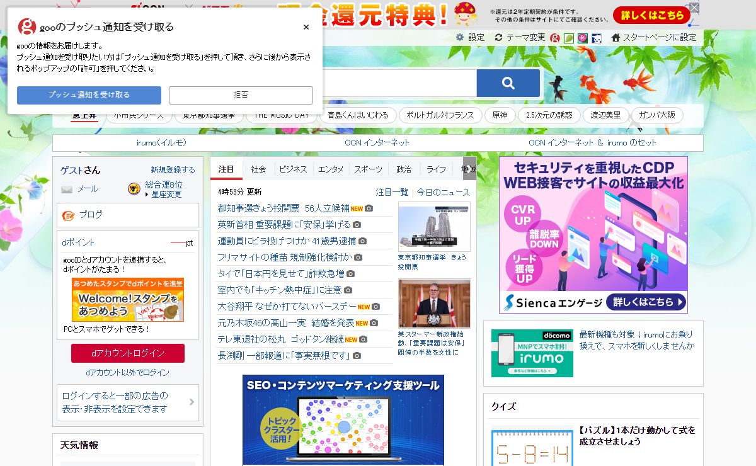
Task: Select the panda theme icon
Action: click(597, 38)
